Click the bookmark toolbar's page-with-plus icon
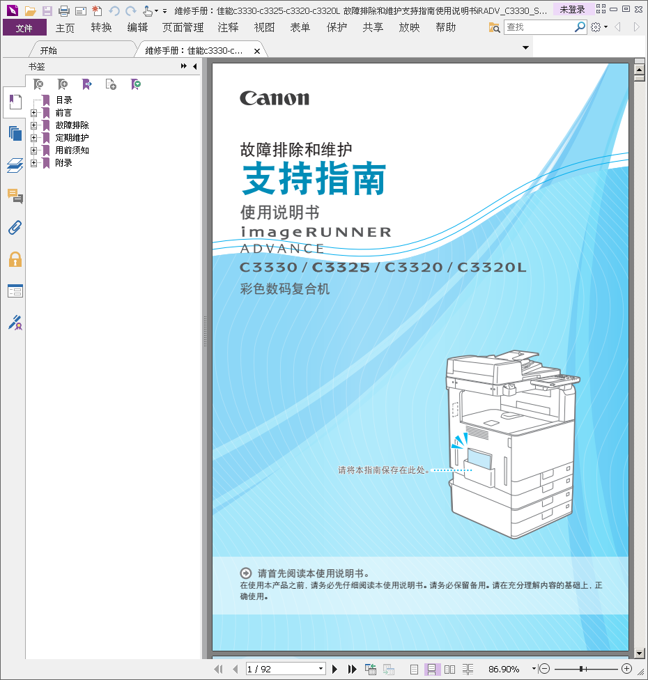 [111, 84]
